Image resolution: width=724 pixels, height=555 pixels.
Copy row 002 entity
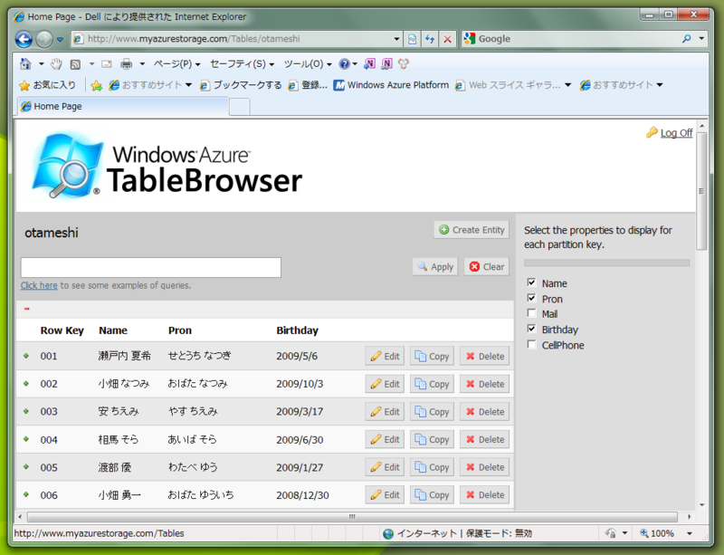(x=432, y=384)
